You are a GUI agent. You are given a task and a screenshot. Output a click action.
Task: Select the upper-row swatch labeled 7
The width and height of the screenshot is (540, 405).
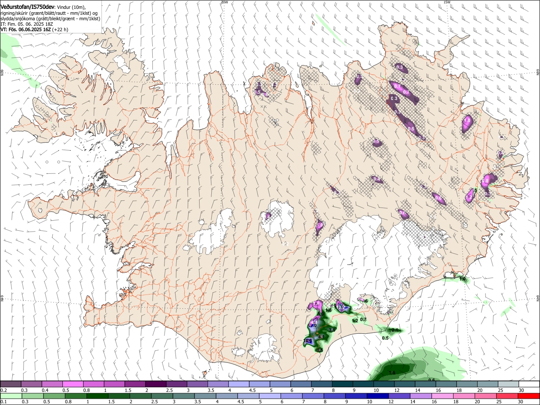(321, 384)
